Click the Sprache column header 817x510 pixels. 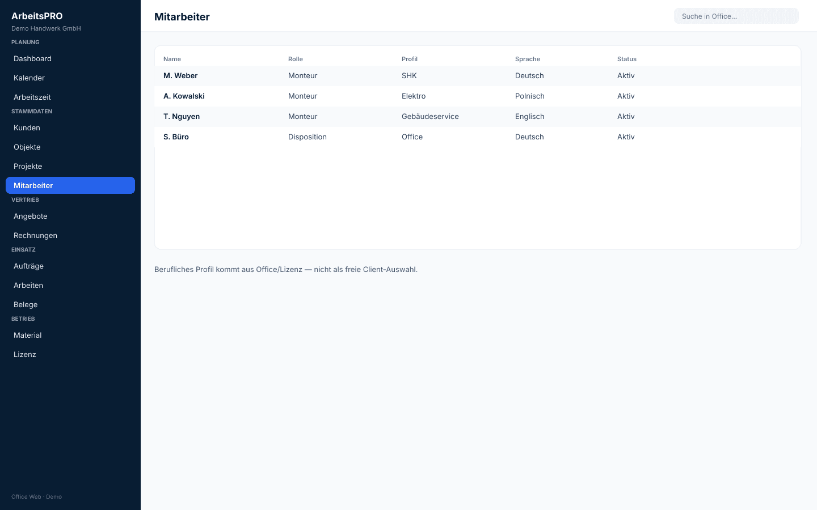tap(528, 59)
